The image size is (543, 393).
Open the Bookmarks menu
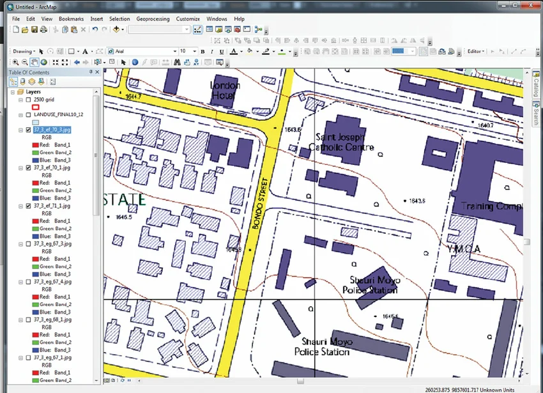pyautogui.click(x=71, y=19)
